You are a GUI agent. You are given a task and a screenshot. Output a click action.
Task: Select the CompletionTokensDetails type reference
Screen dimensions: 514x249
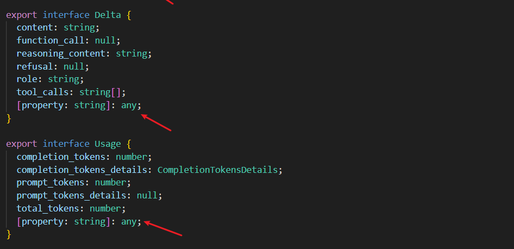click(x=218, y=170)
